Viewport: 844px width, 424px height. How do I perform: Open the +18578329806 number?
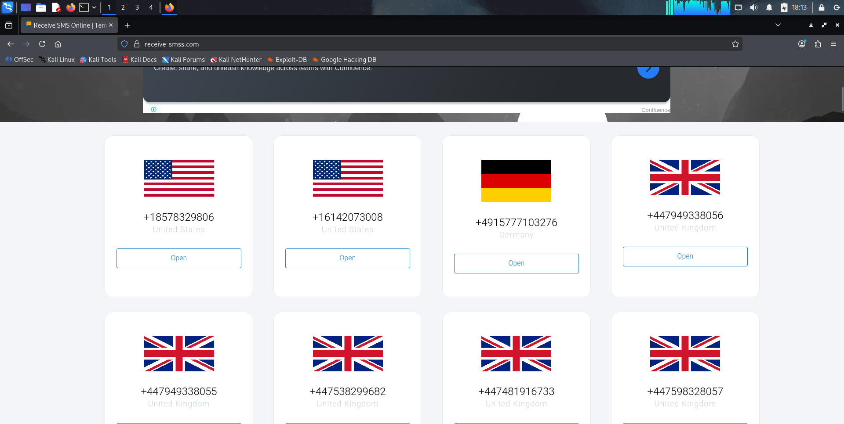(x=179, y=258)
